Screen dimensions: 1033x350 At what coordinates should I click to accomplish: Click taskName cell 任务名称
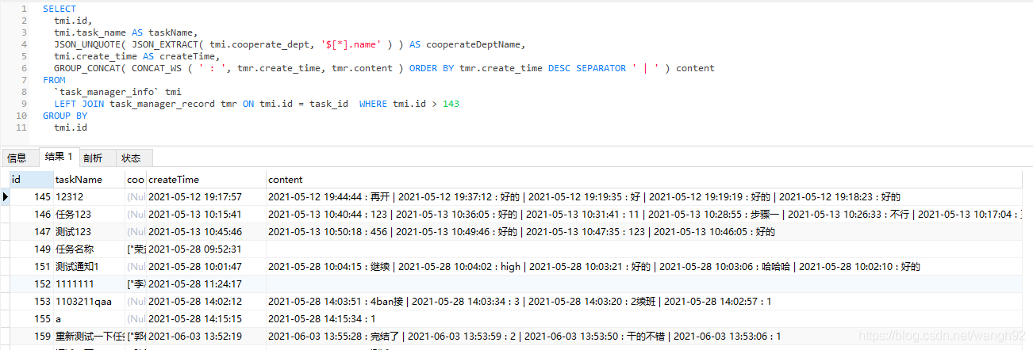pos(89,249)
